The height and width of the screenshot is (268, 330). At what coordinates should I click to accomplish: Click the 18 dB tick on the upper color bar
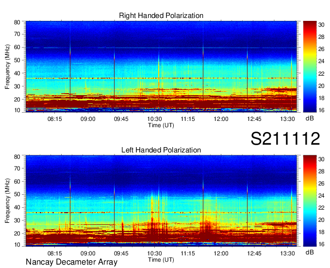pos(321,98)
